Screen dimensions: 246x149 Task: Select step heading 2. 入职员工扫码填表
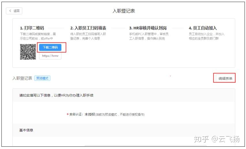tap(88, 28)
